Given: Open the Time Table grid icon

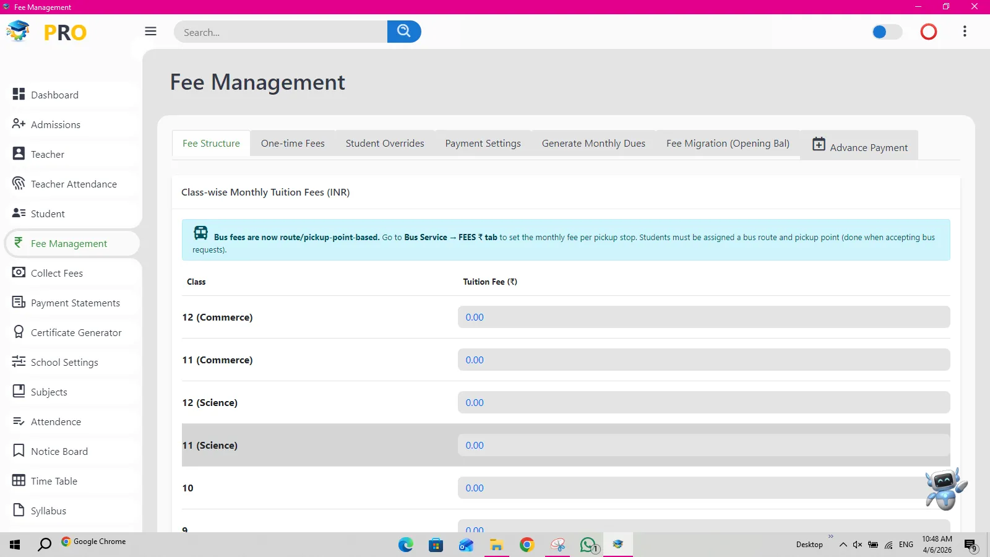Looking at the screenshot, I should pyautogui.click(x=19, y=480).
